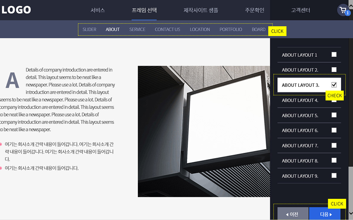Switch to the CONTACT US tab
This screenshot has height=220, width=353.
[168, 29]
